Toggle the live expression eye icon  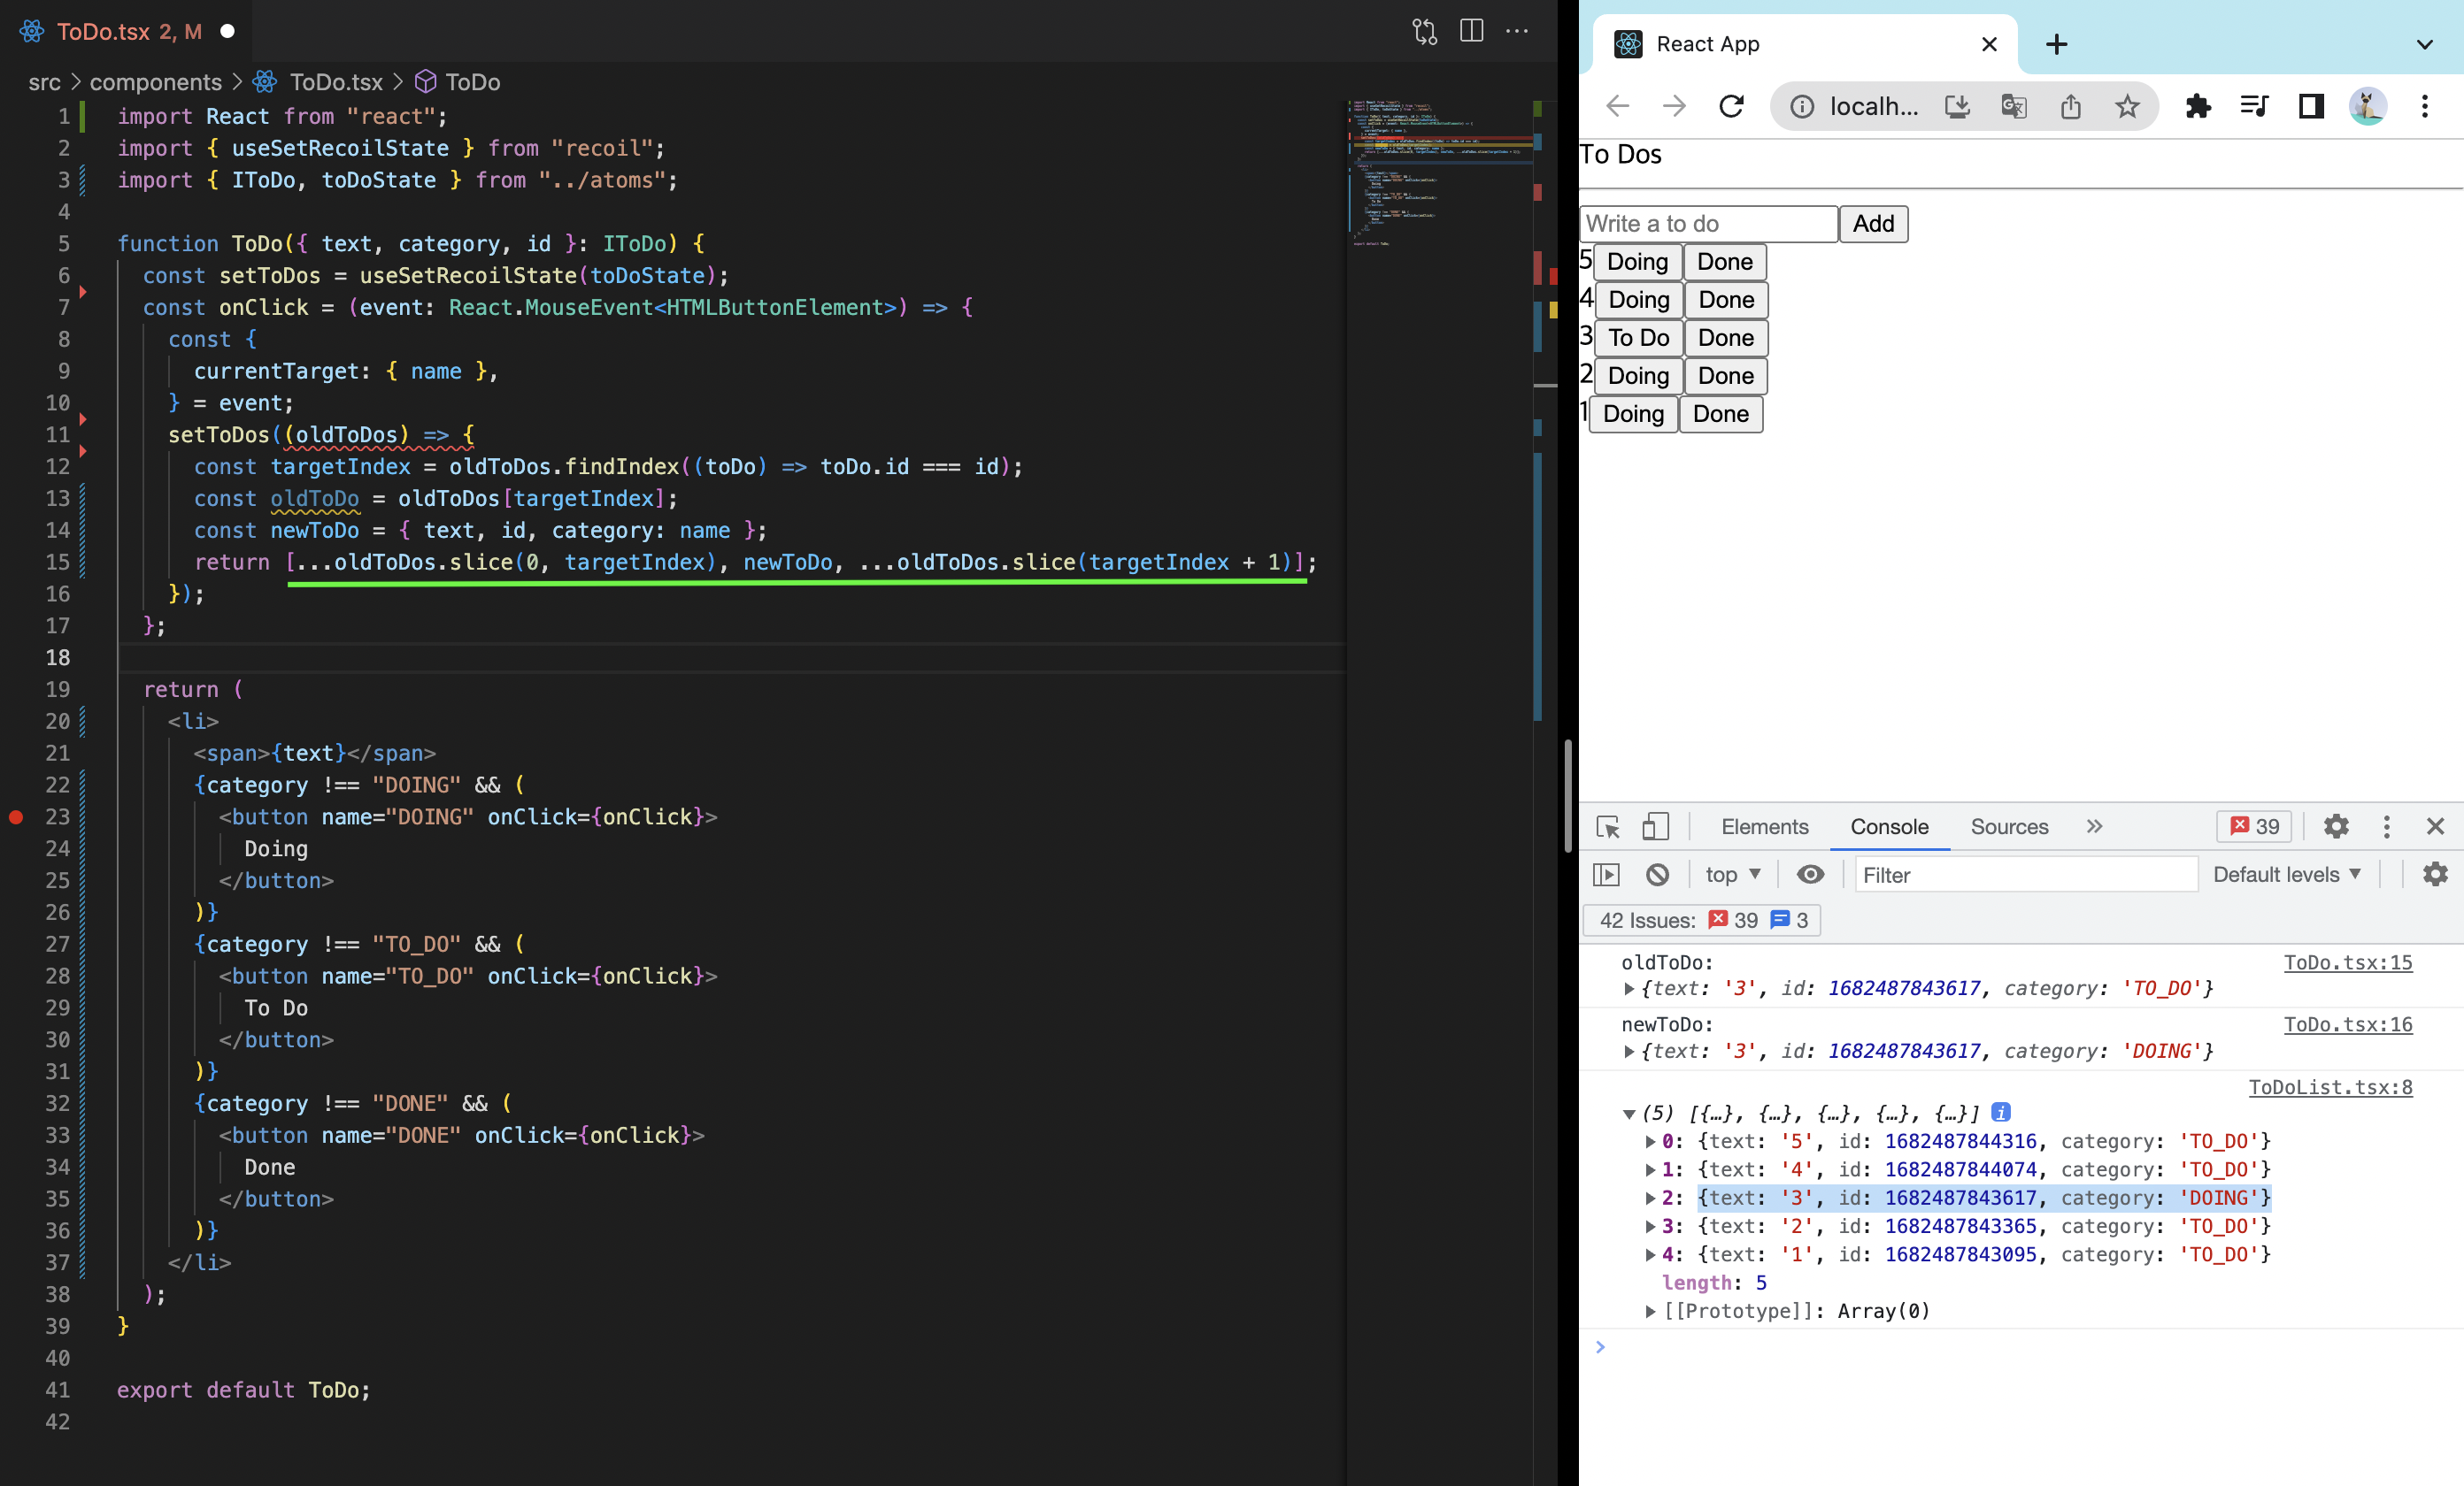pos(1810,875)
